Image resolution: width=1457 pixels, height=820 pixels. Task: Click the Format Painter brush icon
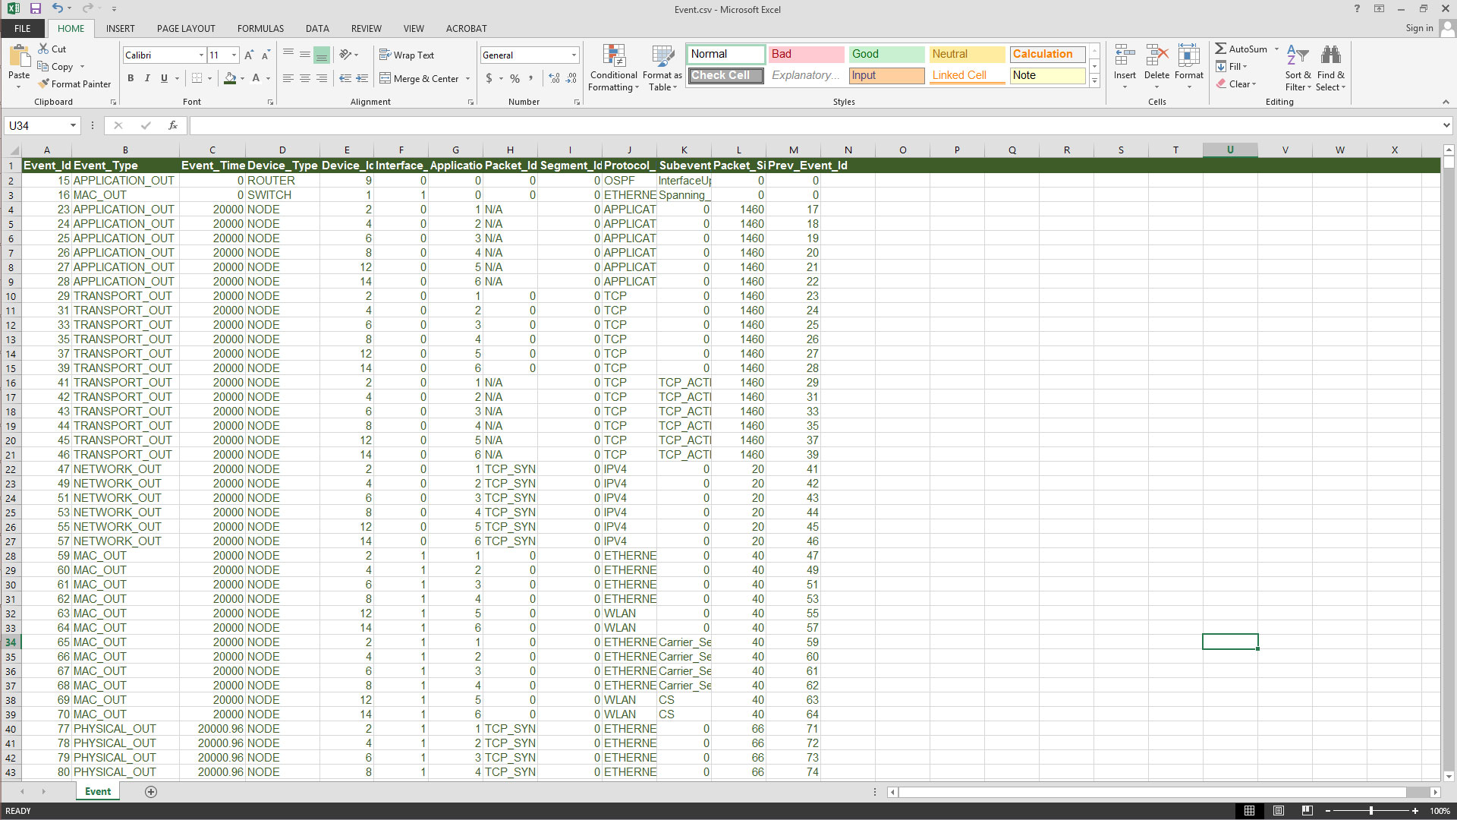(44, 84)
